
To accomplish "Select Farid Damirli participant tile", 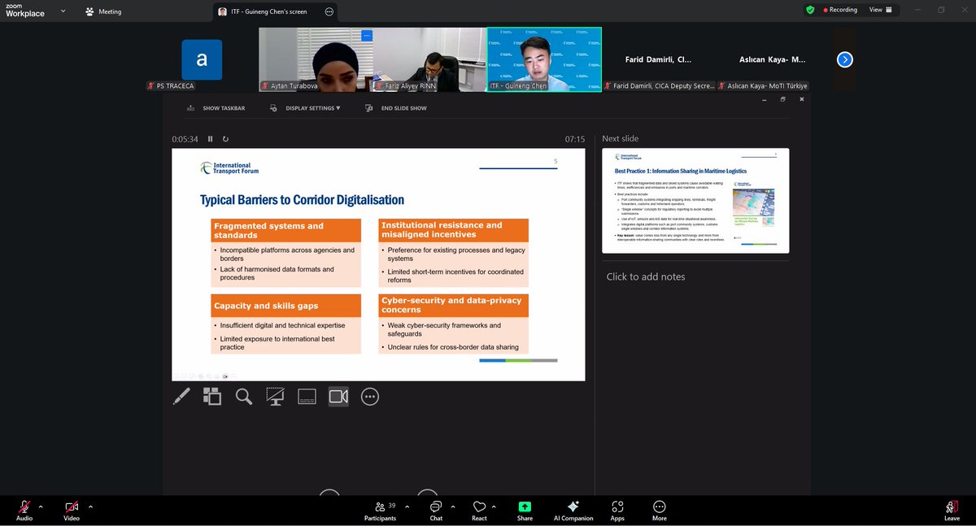I will (x=659, y=59).
